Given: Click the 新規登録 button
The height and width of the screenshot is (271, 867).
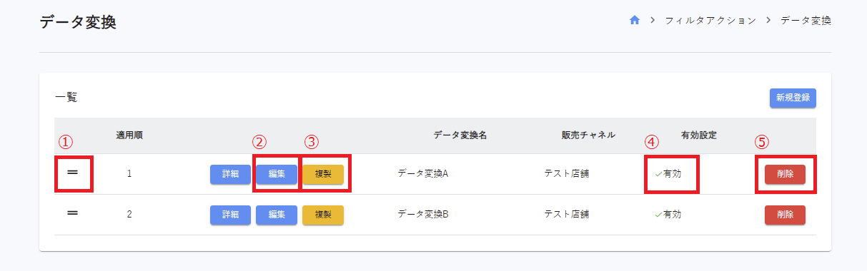Looking at the screenshot, I should tap(793, 98).
